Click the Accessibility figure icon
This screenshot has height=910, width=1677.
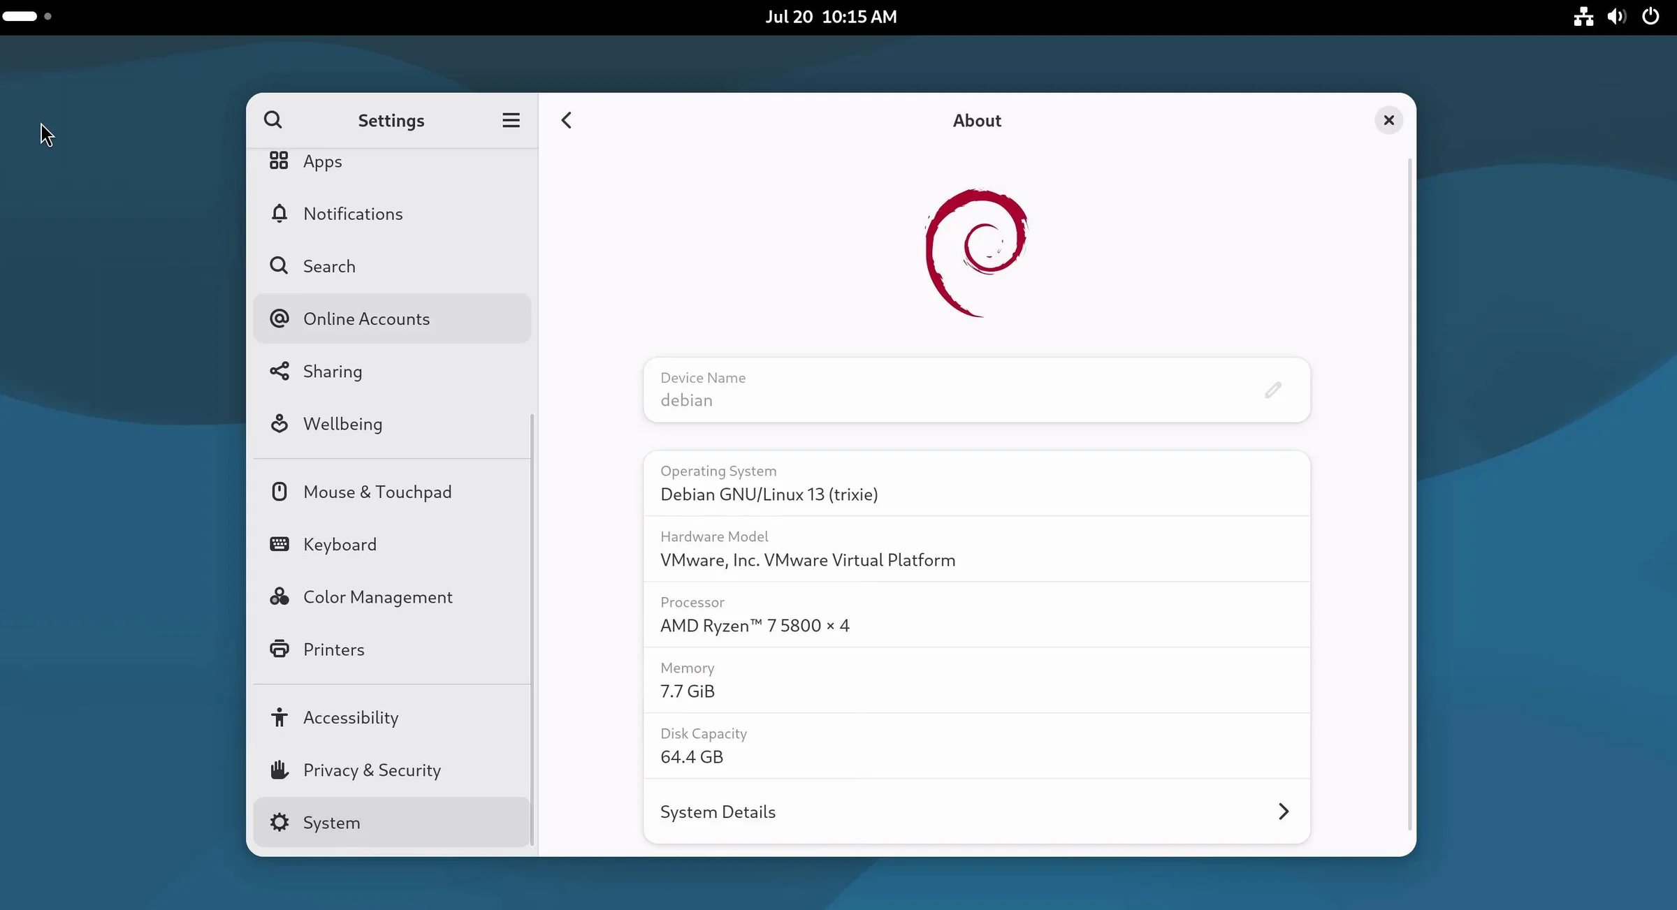pyautogui.click(x=279, y=717)
